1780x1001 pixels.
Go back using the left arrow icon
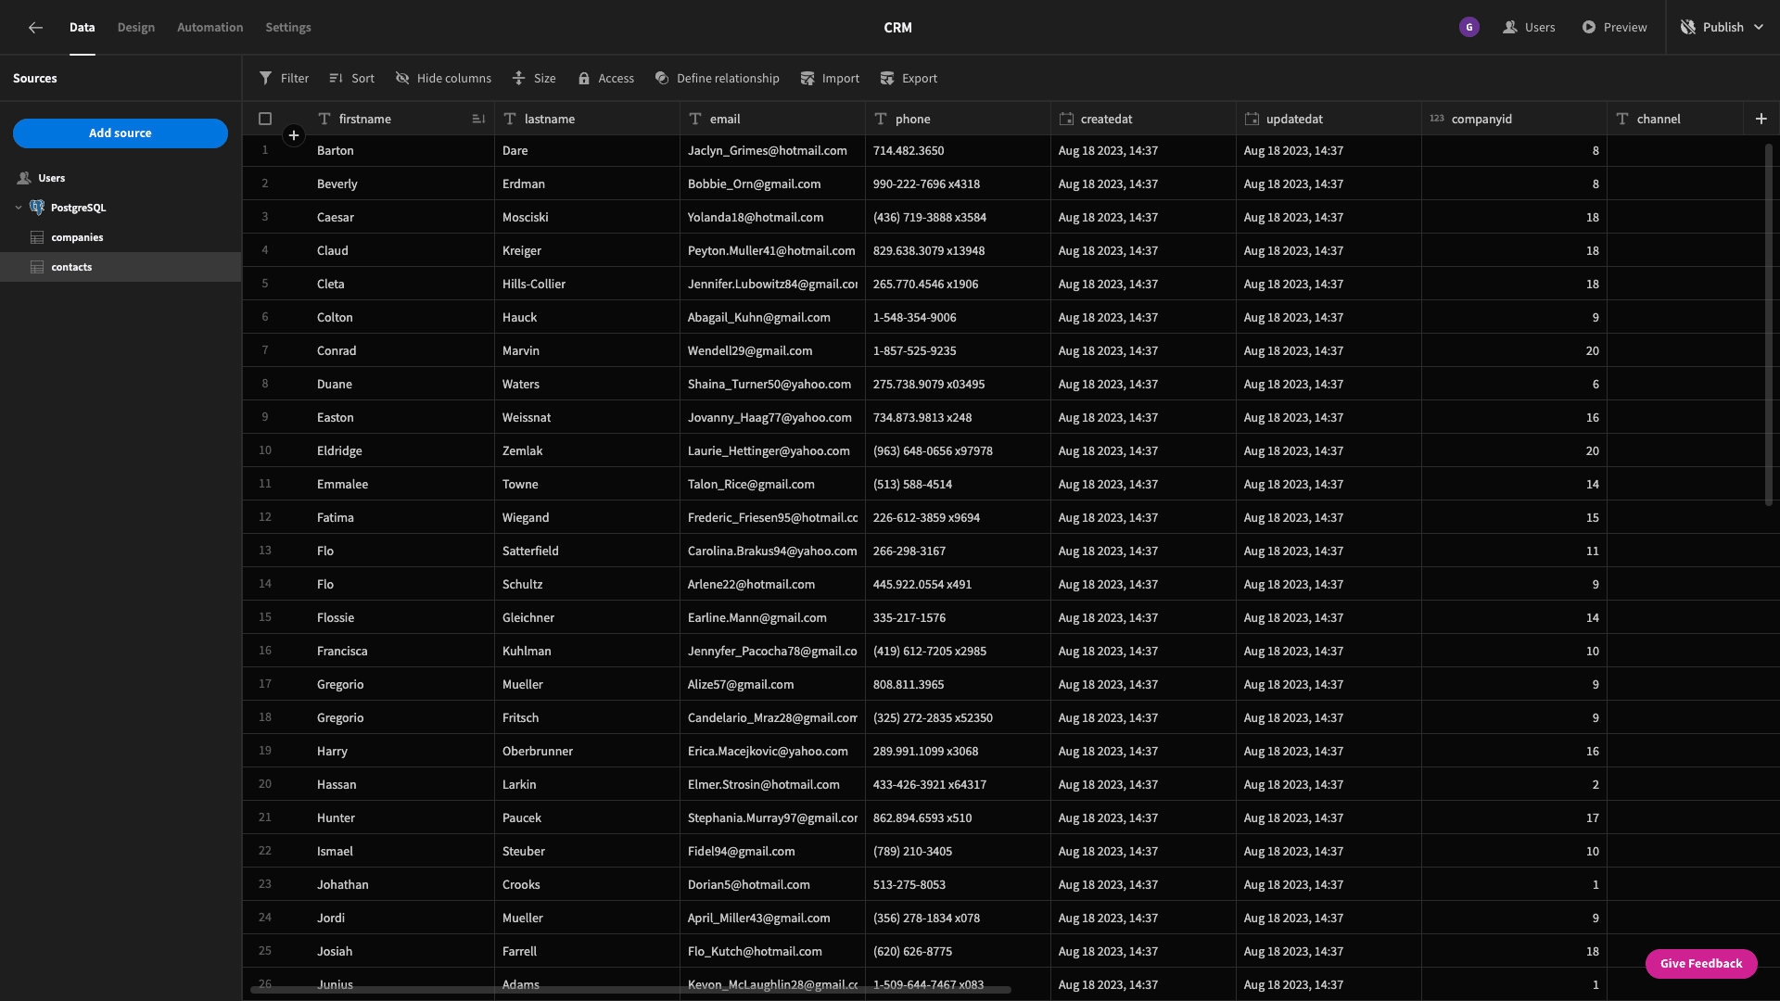coord(35,28)
